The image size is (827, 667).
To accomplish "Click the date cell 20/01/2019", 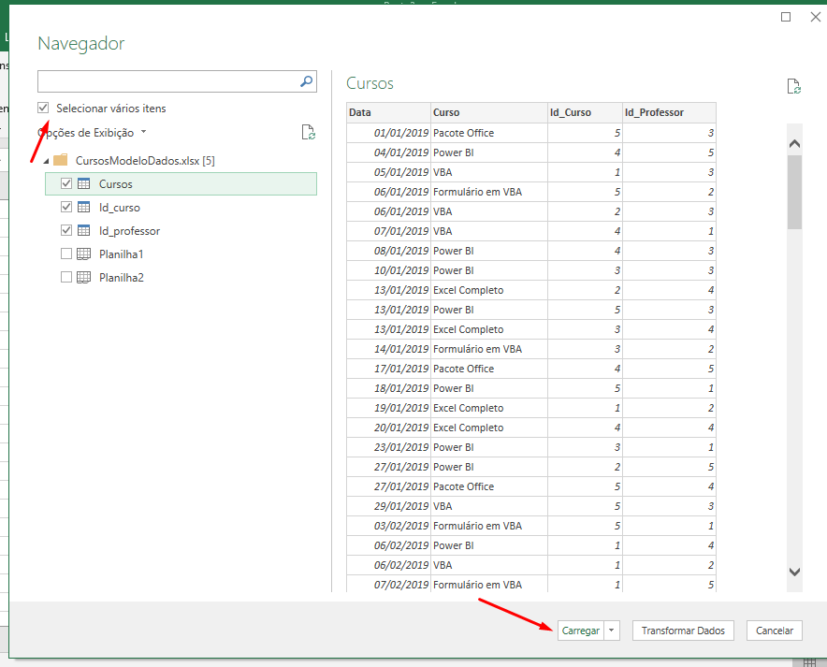I will 389,428.
